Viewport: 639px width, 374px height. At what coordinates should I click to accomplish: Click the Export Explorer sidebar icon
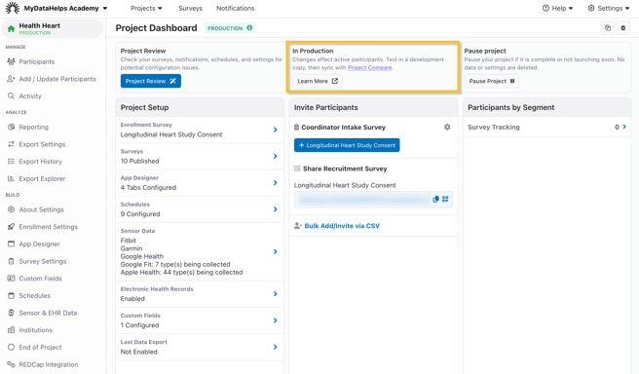11,178
